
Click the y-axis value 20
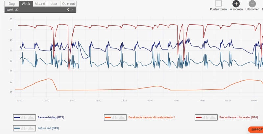(x=11, y=82)
